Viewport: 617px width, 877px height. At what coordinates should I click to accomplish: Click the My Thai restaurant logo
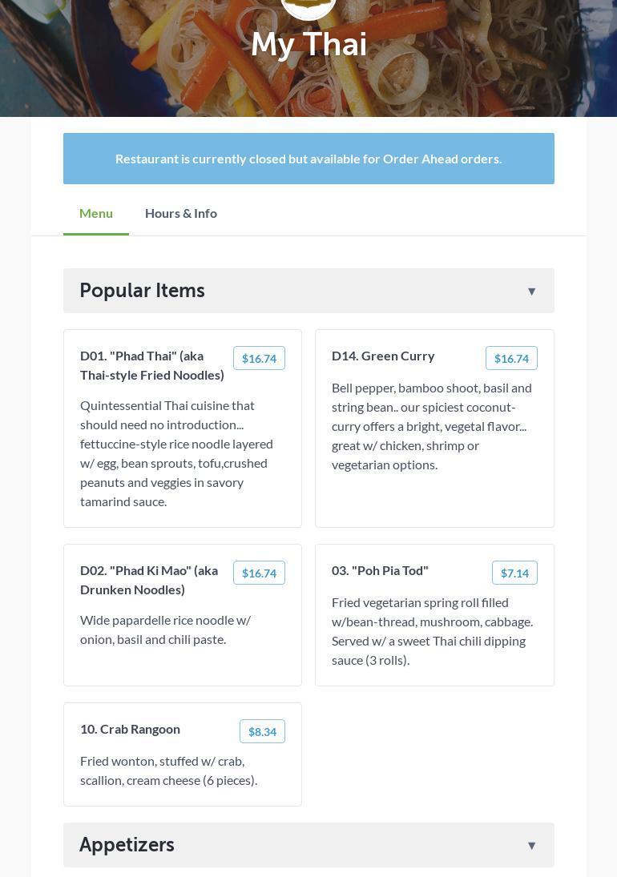point(308,8)
